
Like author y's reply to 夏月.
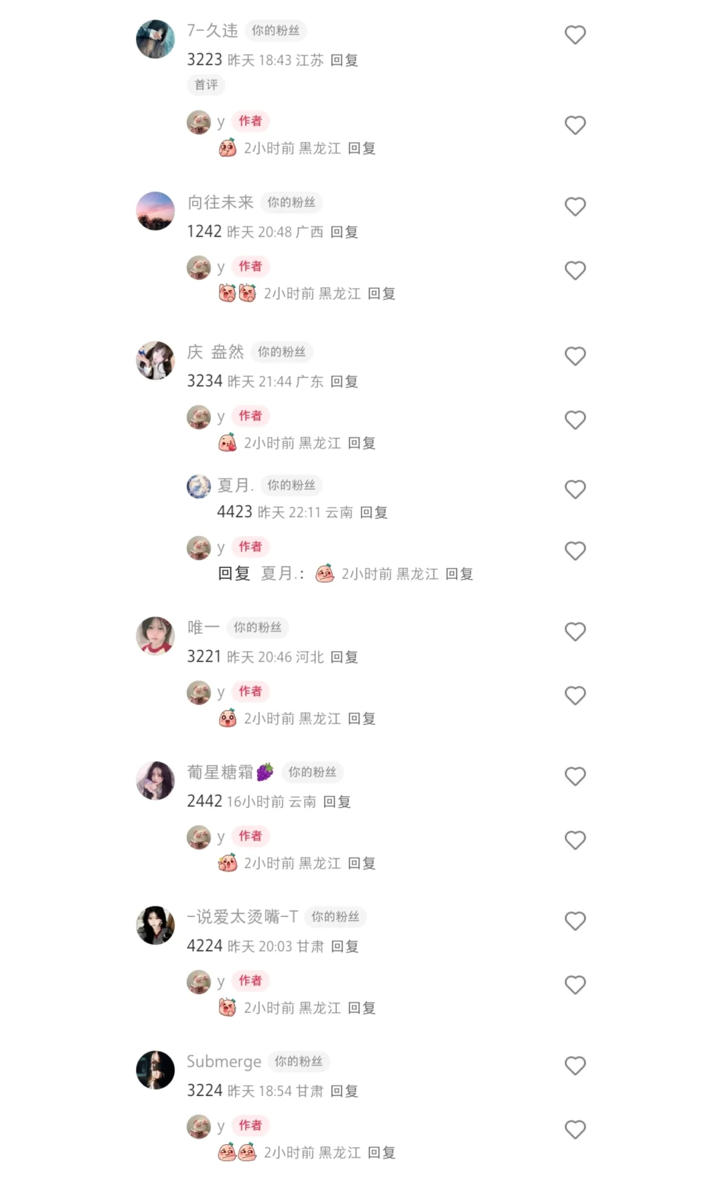[x=575, y=551]
